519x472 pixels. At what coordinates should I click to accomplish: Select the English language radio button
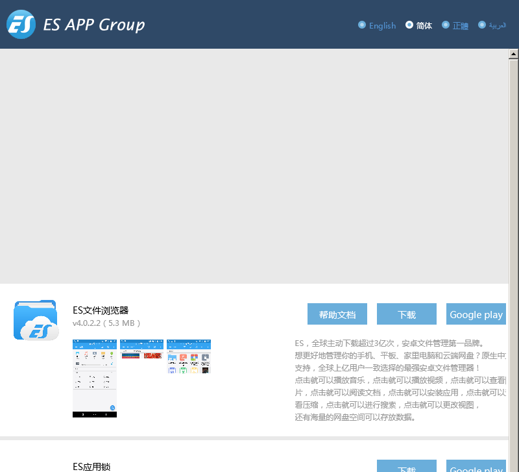click(x=362, y=25)
